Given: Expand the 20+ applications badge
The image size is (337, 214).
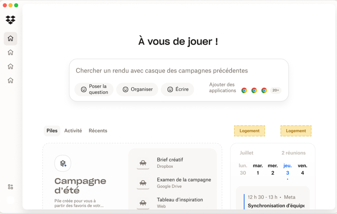Looking at the screenshot, I should click(275, 90).
